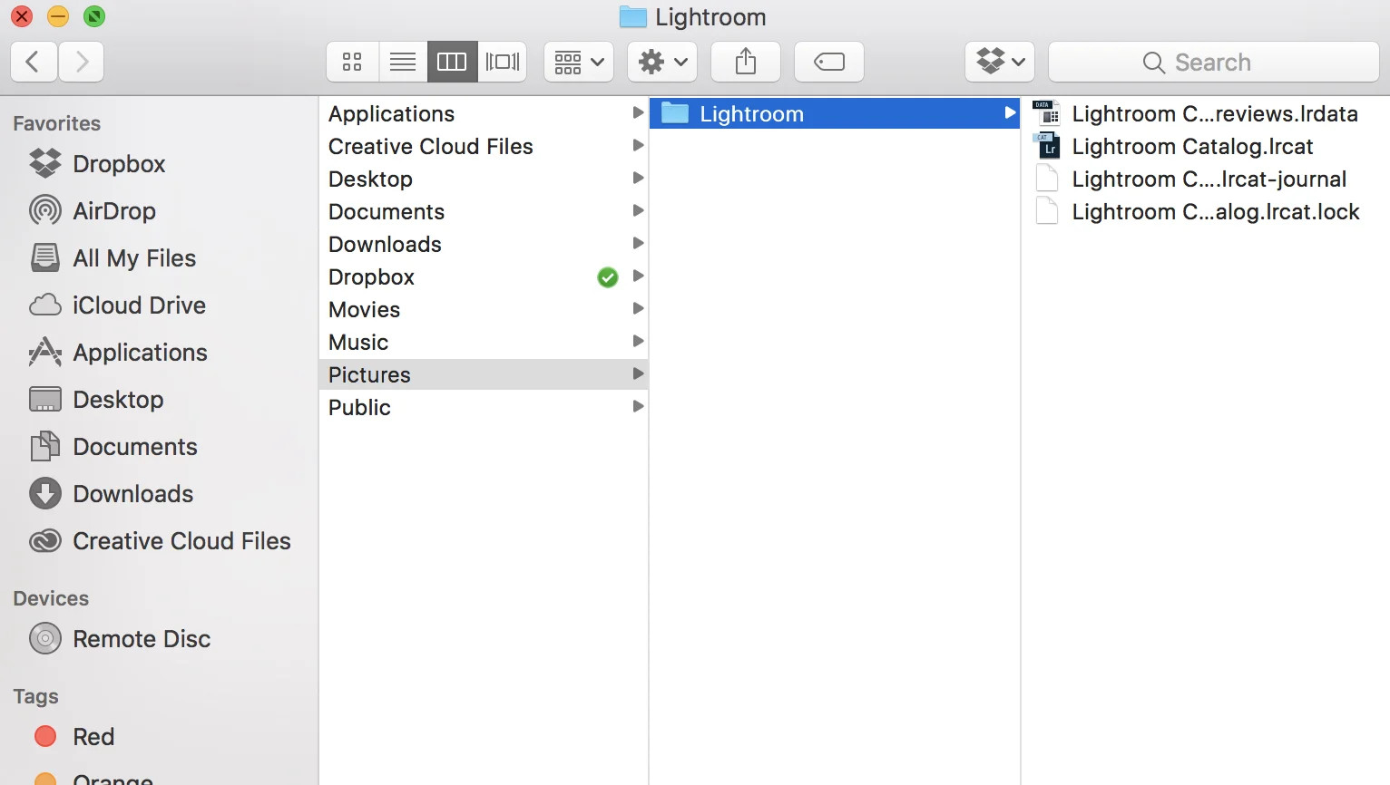Click the Dropbox synced green checkmark

(x=608, y=277)
